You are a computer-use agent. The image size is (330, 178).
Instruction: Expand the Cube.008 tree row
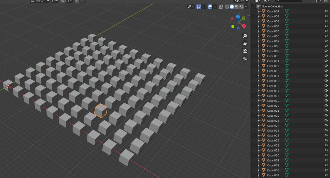coord(259,46)
